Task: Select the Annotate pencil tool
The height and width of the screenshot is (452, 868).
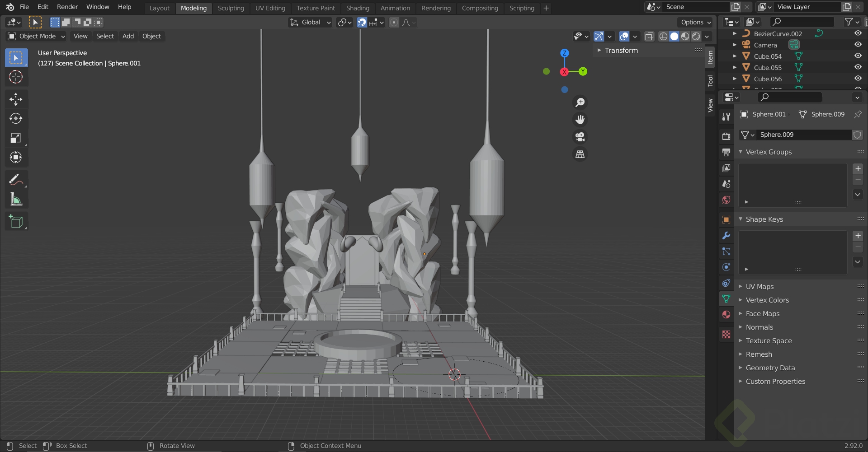Action: coord(16,180)
